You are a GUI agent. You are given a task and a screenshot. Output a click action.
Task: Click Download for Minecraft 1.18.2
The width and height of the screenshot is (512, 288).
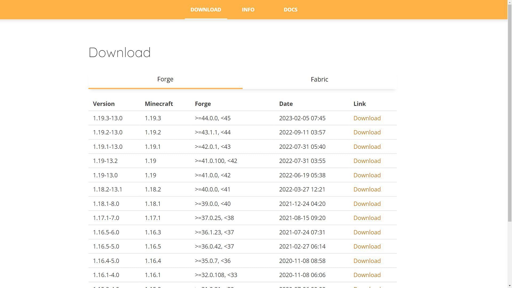click(367, 189)
